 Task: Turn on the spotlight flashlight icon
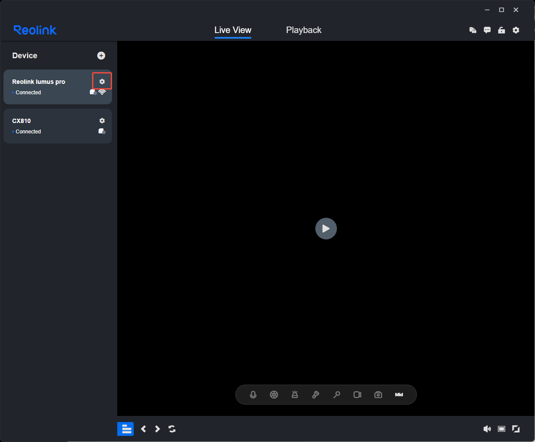pos(316,395)
